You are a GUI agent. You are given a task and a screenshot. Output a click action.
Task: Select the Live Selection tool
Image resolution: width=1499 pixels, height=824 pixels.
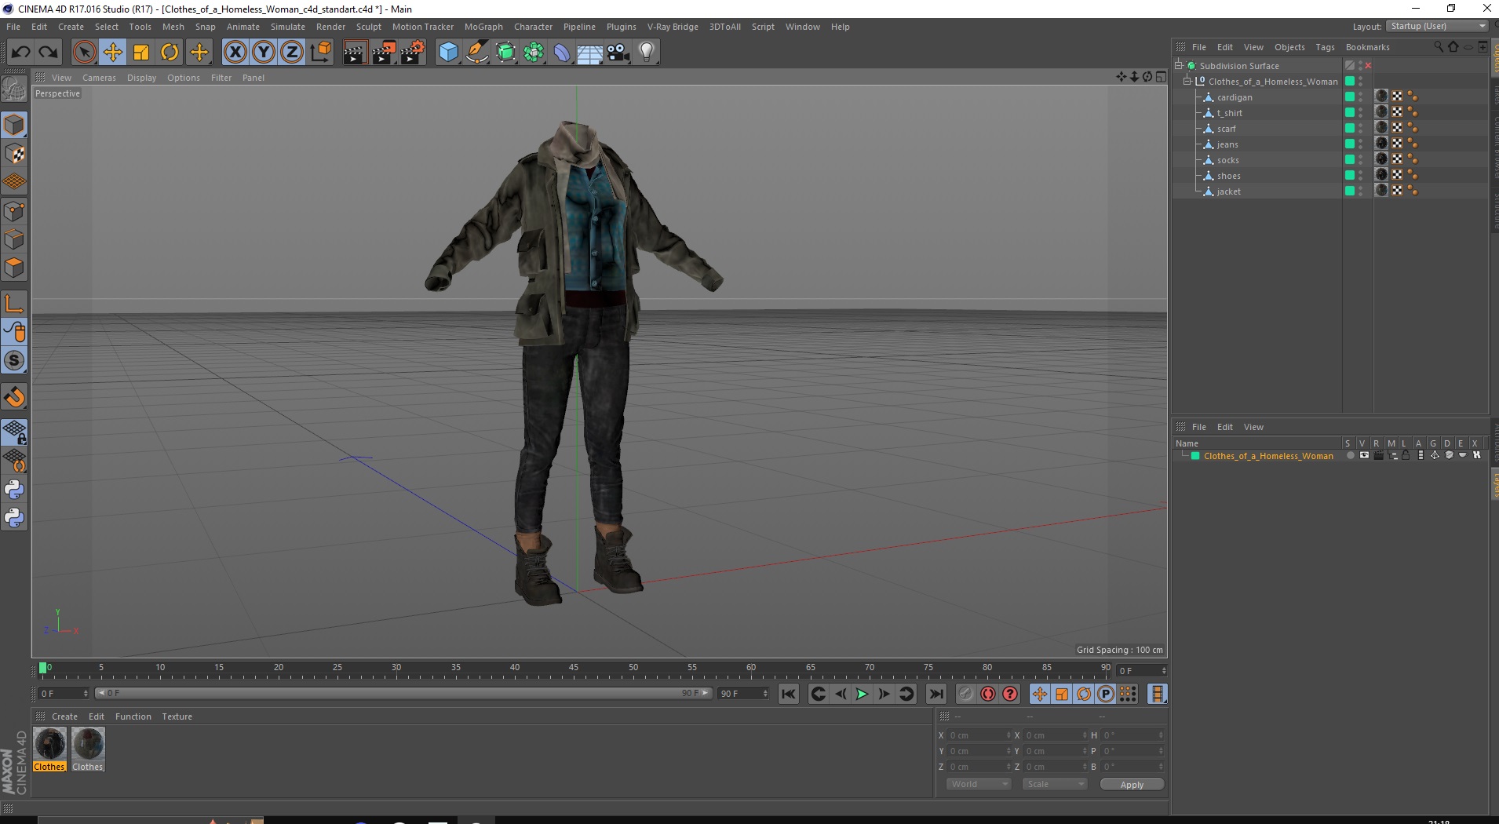click(84, 53)
